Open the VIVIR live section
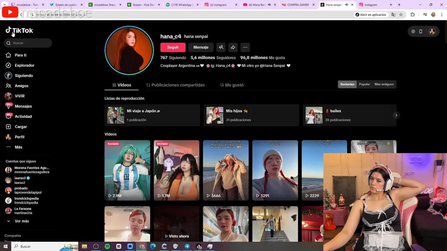447x251 pixels. tap(20, 96)
